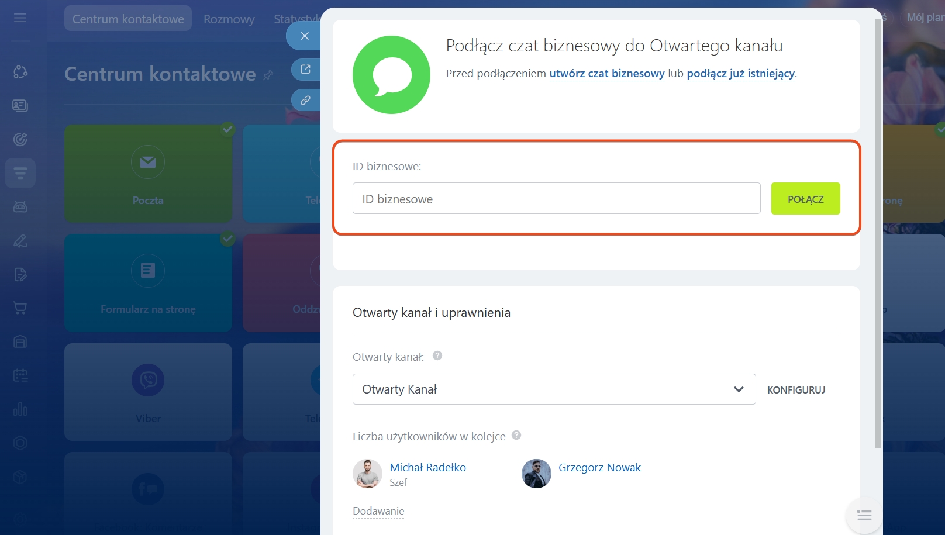Open the Mój plan button

point(924,18)
